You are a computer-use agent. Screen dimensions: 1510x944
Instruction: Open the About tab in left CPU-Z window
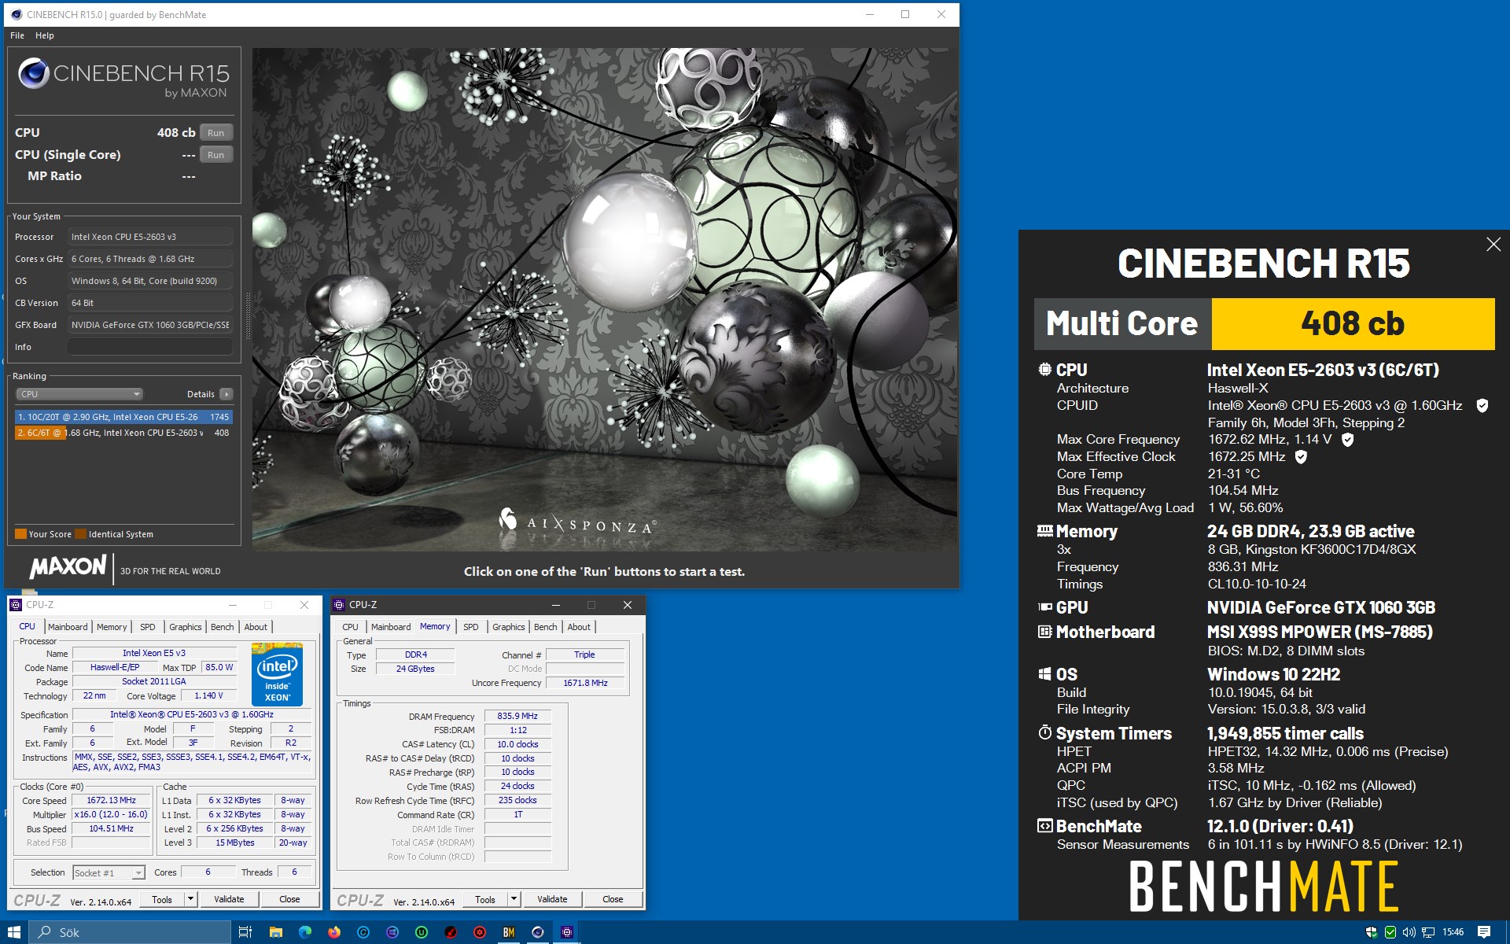click(x=256, y=627)
